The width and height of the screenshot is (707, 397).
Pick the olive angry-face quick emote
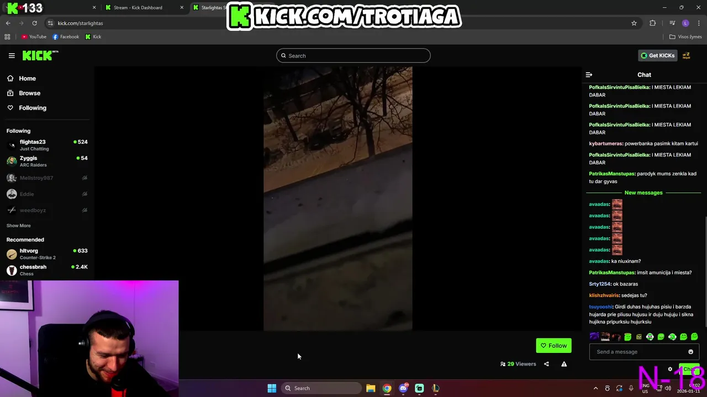(639, 337)
